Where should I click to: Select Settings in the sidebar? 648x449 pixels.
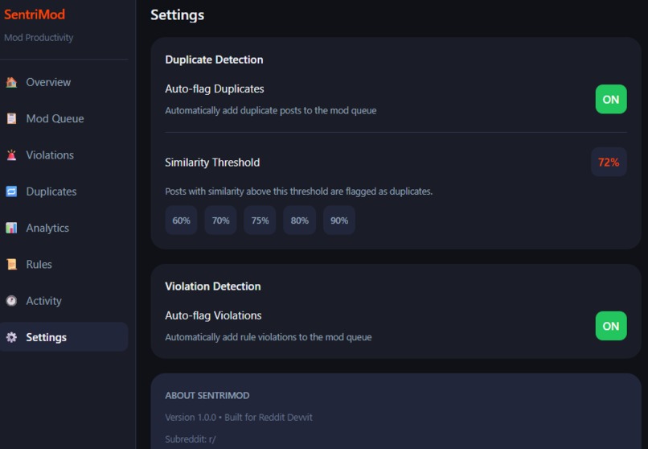point(64,337)
